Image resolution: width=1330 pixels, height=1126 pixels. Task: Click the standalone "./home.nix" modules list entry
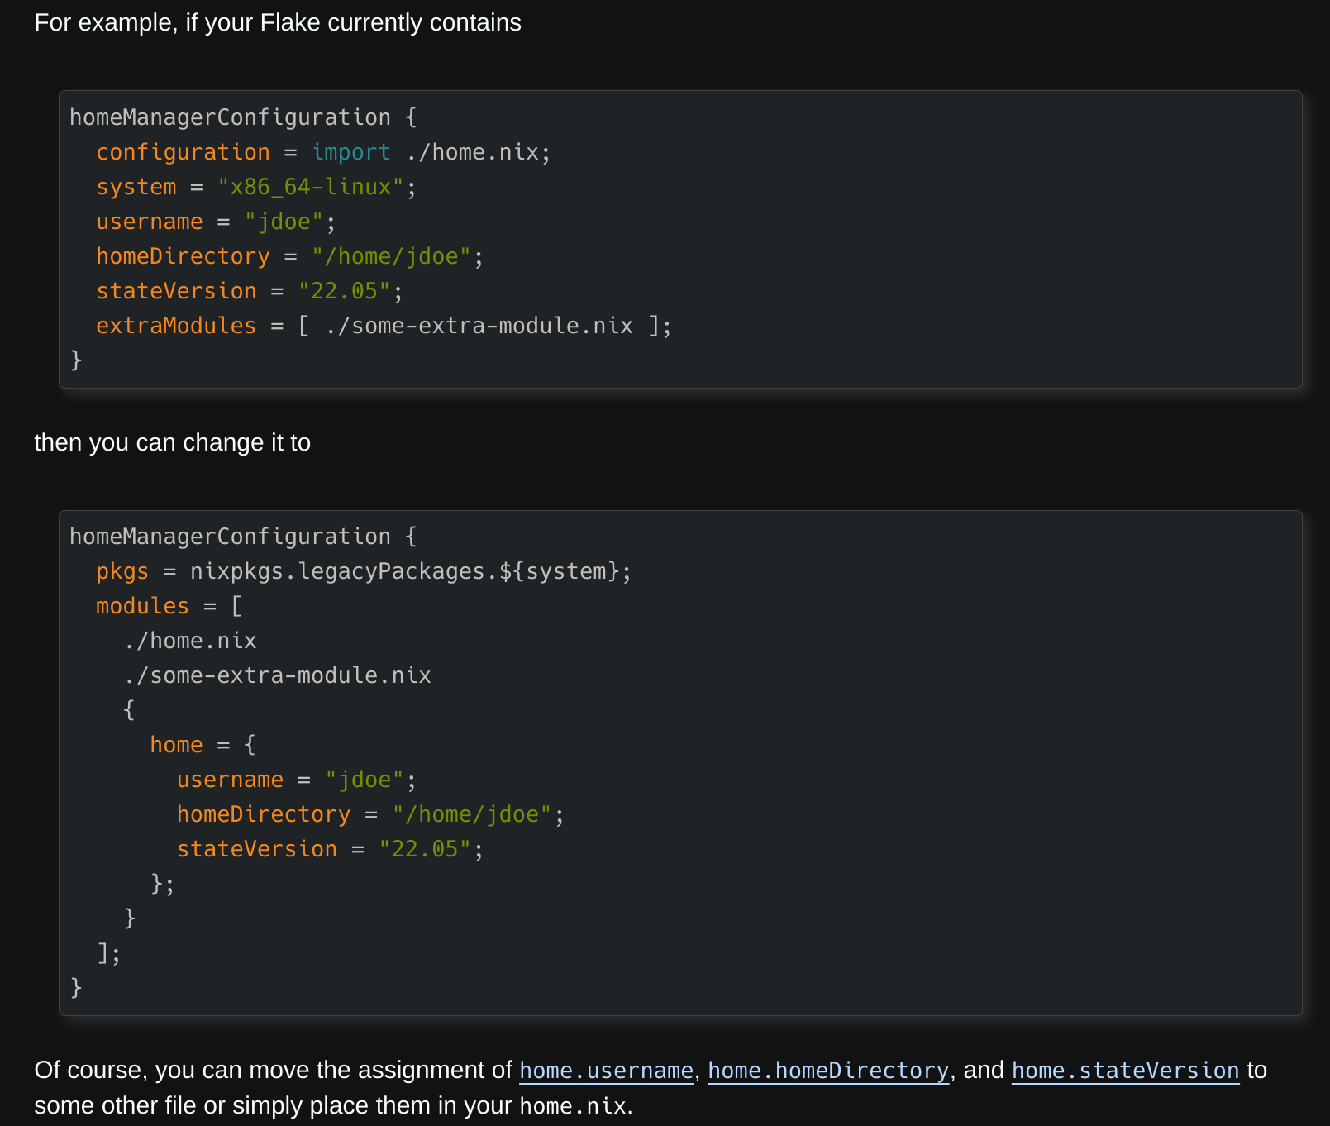[190, 641]
